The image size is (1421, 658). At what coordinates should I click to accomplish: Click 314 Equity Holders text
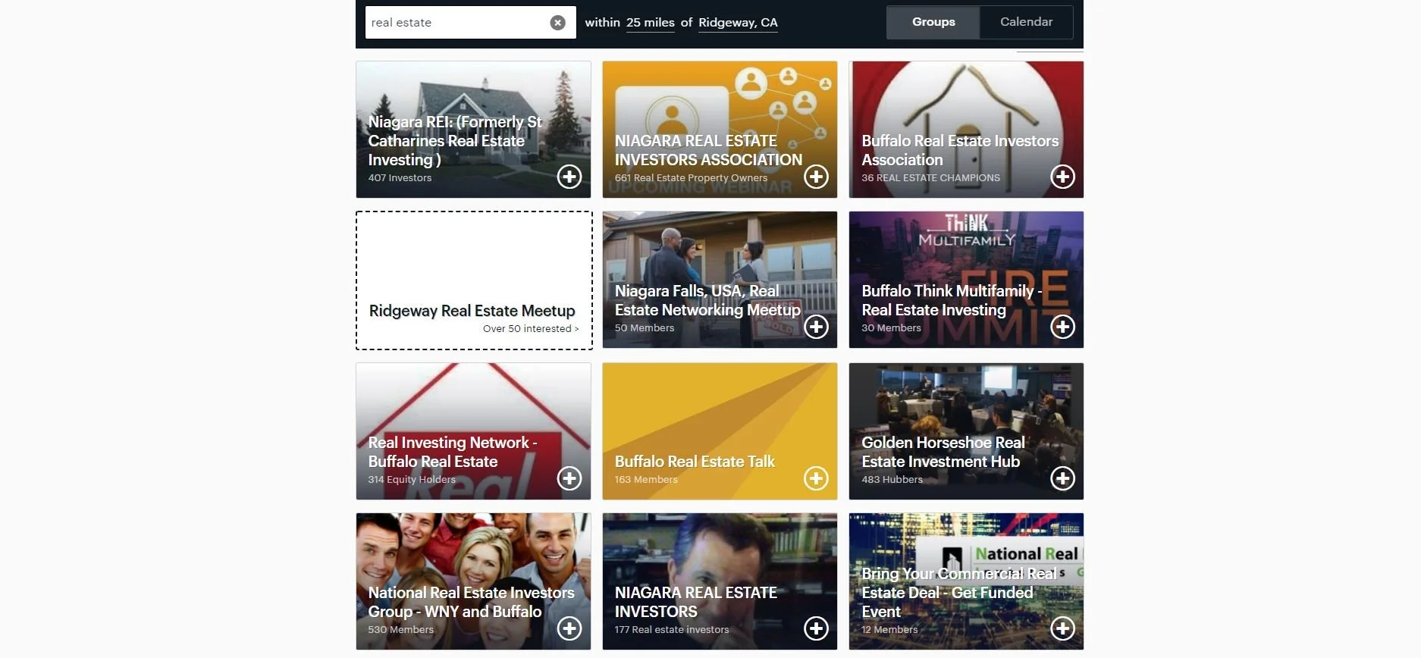[x=412, y=480]
